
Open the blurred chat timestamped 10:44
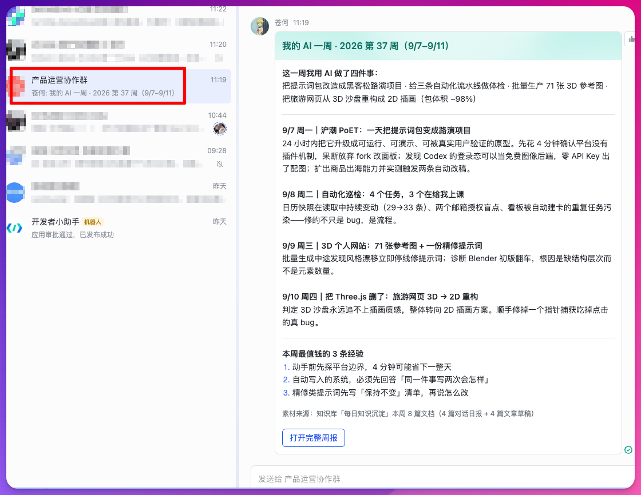point(119,121)
